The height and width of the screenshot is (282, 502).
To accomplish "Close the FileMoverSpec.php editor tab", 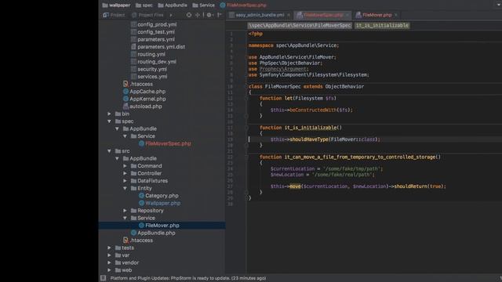I will point(347,15).
